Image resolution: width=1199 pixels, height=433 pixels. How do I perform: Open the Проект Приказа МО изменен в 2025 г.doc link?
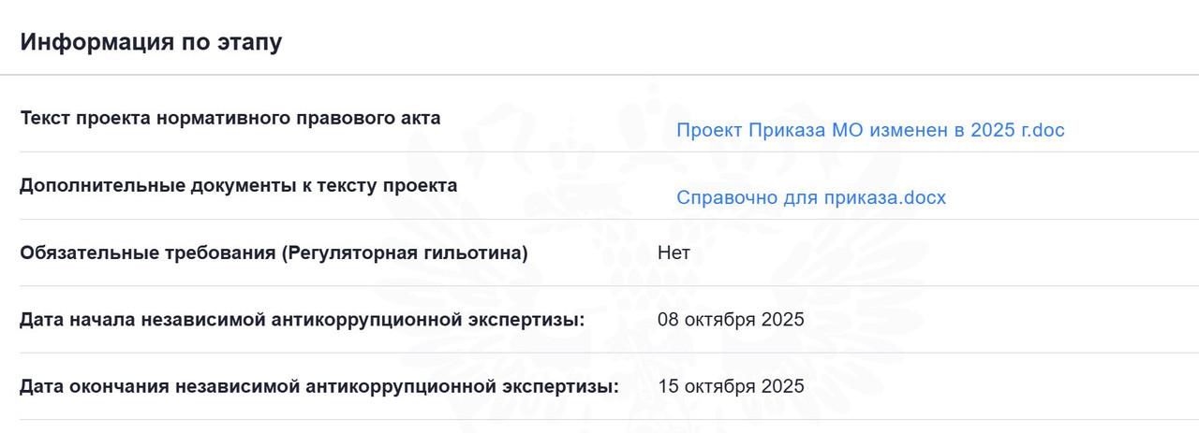(x=870, y=130)
